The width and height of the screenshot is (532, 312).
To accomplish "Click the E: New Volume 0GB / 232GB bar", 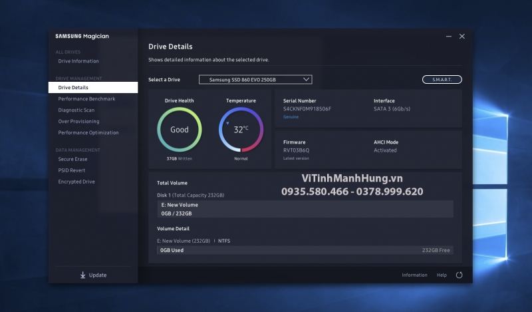I will point(305,209).
